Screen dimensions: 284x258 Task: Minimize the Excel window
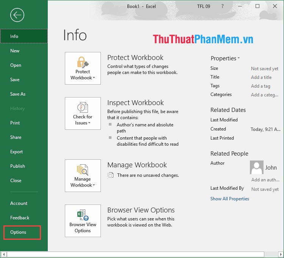[x=240, y=6]
